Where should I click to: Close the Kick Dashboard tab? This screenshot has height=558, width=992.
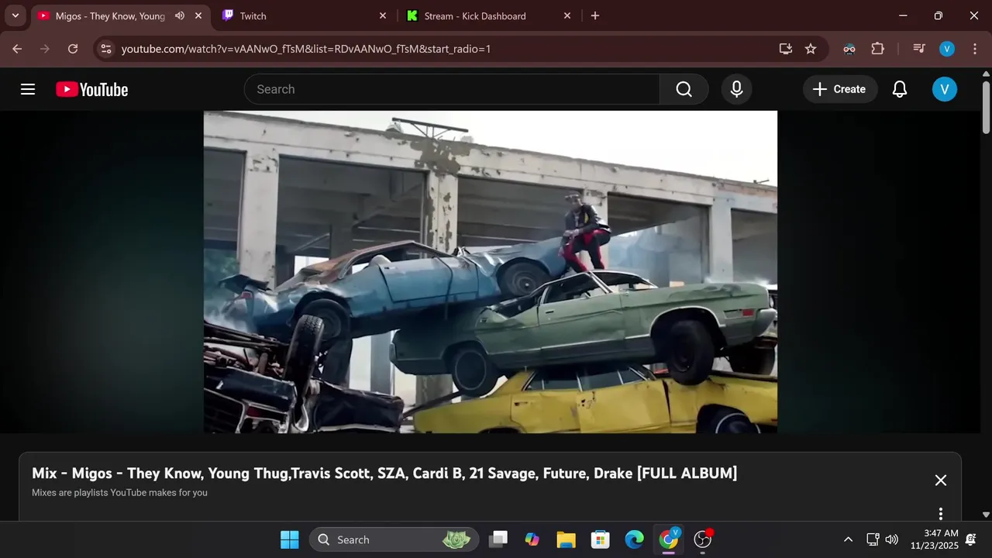pos(567,15)
